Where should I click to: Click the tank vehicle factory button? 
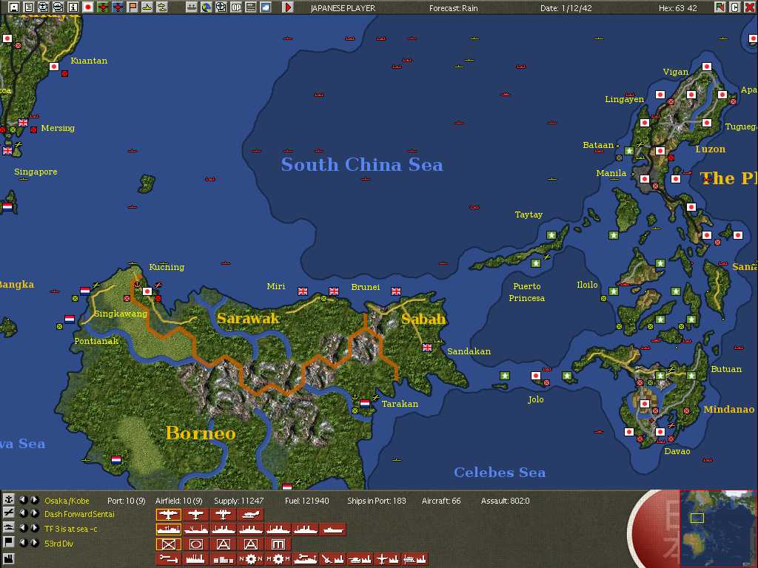point(360,559)
